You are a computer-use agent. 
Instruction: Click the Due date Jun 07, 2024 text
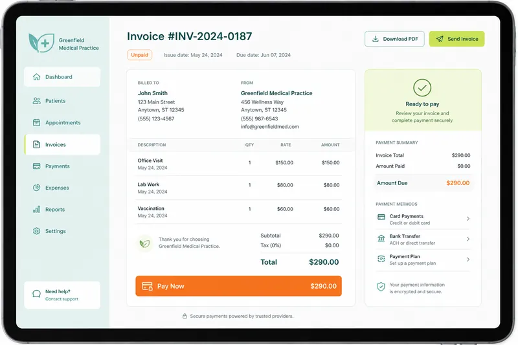coord(264,55)
